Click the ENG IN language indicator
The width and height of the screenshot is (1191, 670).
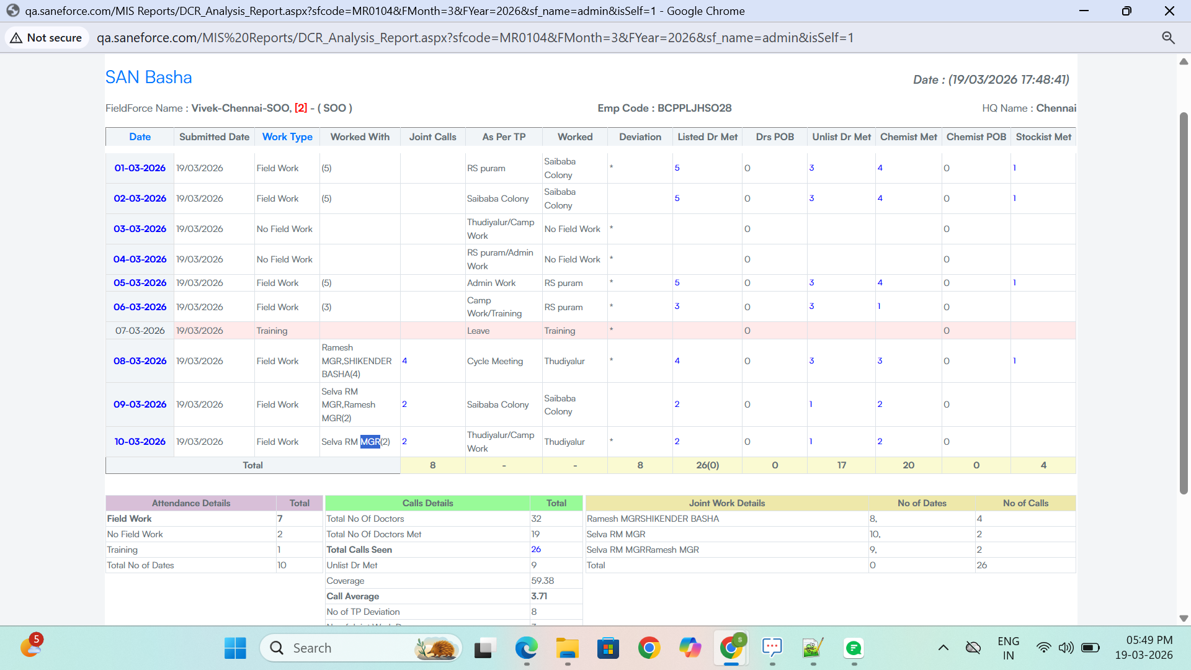tap(1008, 648)
